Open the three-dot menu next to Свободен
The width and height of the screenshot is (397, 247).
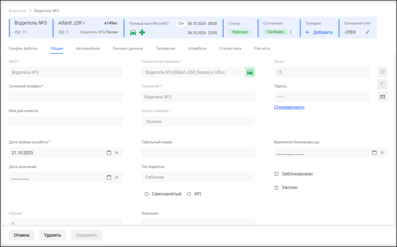(291, 32)
